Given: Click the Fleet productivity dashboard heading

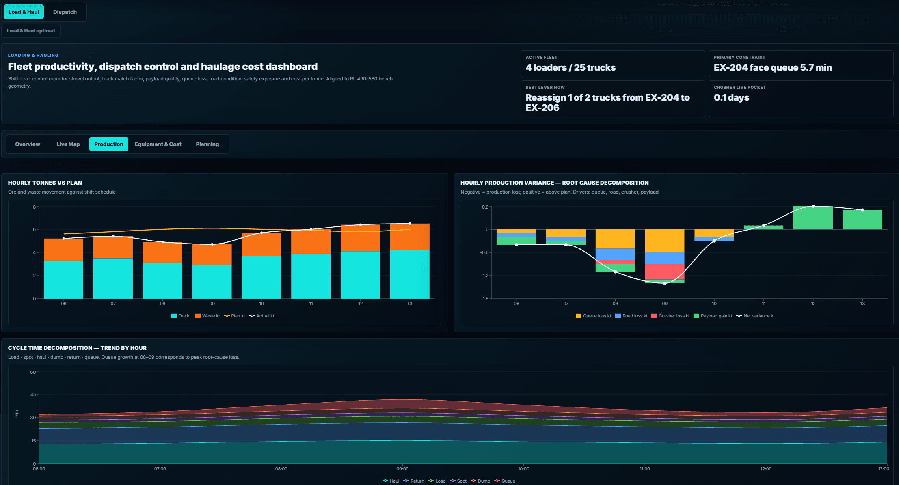Looking at the screenshot, I should (x=163, y=67).
